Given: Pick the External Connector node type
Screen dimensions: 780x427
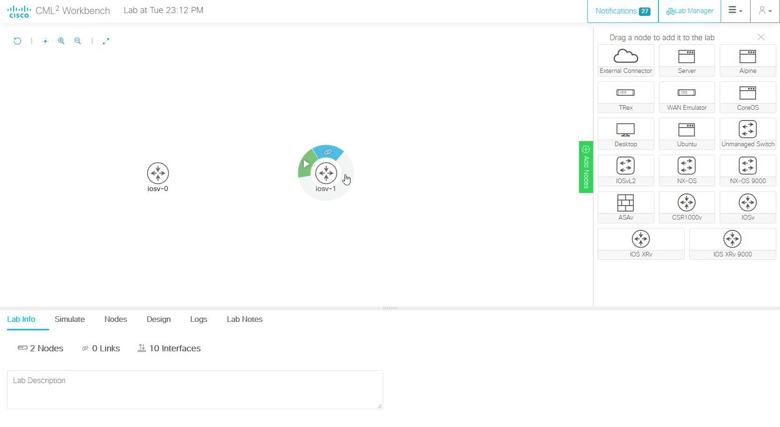Looking at the screenshot, I should (626, 61).
